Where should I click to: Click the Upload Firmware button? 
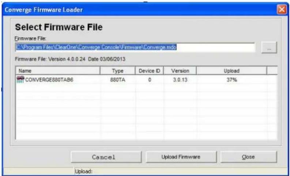pyautogui.click(x=181, y=157)
